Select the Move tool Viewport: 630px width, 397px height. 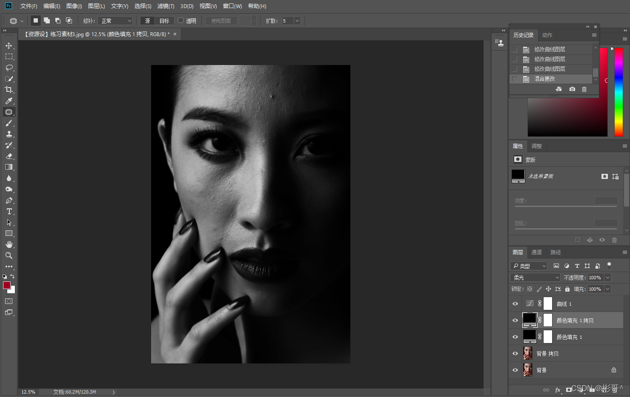9,45
